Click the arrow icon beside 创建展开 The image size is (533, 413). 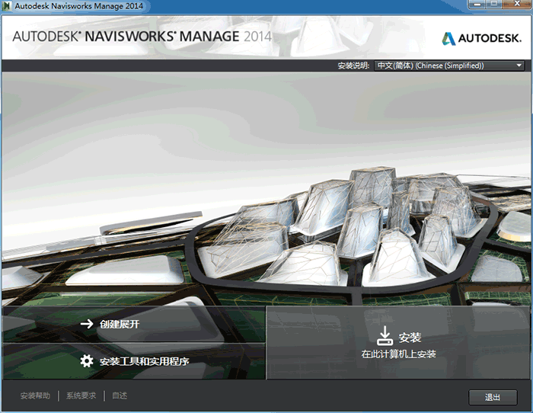pyautogui.click(x=87, y=324)
